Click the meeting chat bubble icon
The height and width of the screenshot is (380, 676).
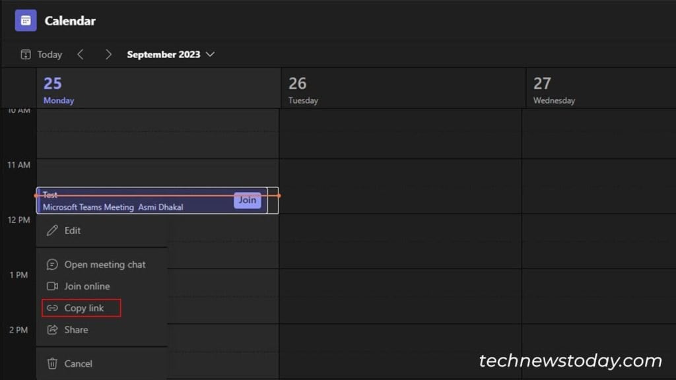(53, 265)
